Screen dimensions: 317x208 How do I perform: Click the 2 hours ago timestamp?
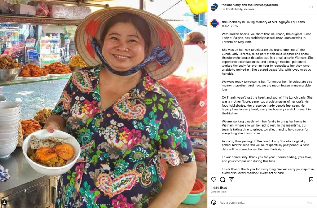coord(219,192)
